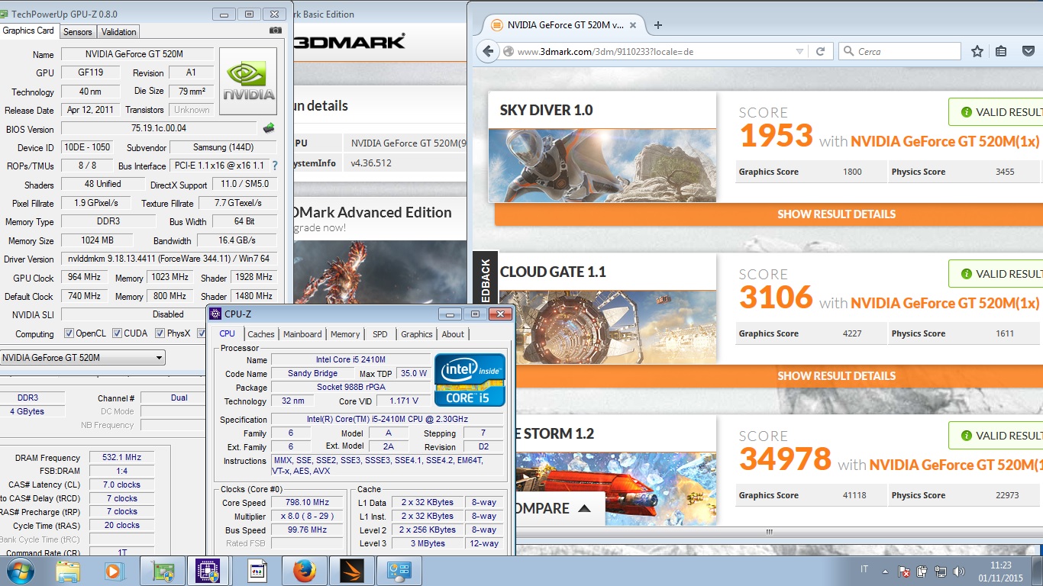The width and height of the screenshot is (1043, 586).
Task: Click the Show Desktop strip beside the clock
Action: point(1037,571)
